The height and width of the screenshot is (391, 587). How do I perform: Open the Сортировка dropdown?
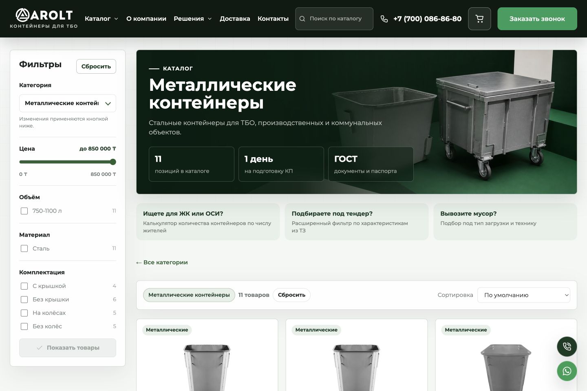(524, 295)
